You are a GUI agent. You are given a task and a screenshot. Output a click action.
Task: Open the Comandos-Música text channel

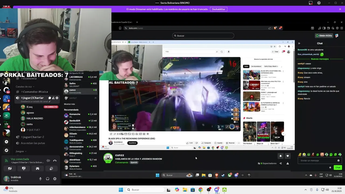coord(34,92)
